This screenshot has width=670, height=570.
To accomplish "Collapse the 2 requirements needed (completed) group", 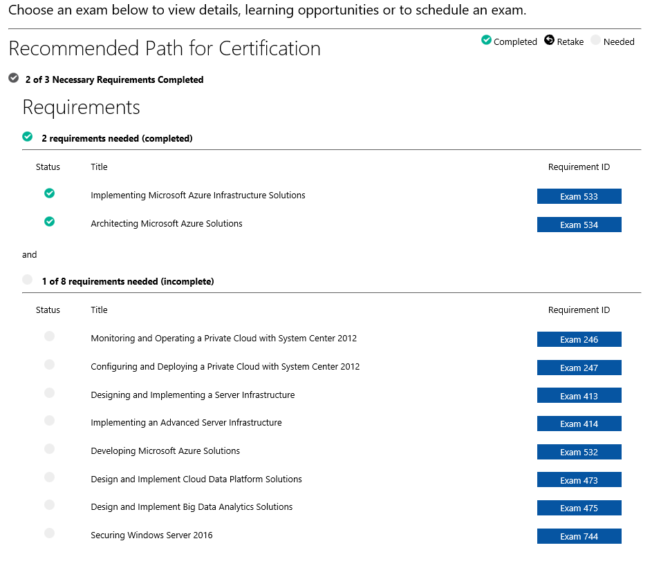I will pos(117,138).
